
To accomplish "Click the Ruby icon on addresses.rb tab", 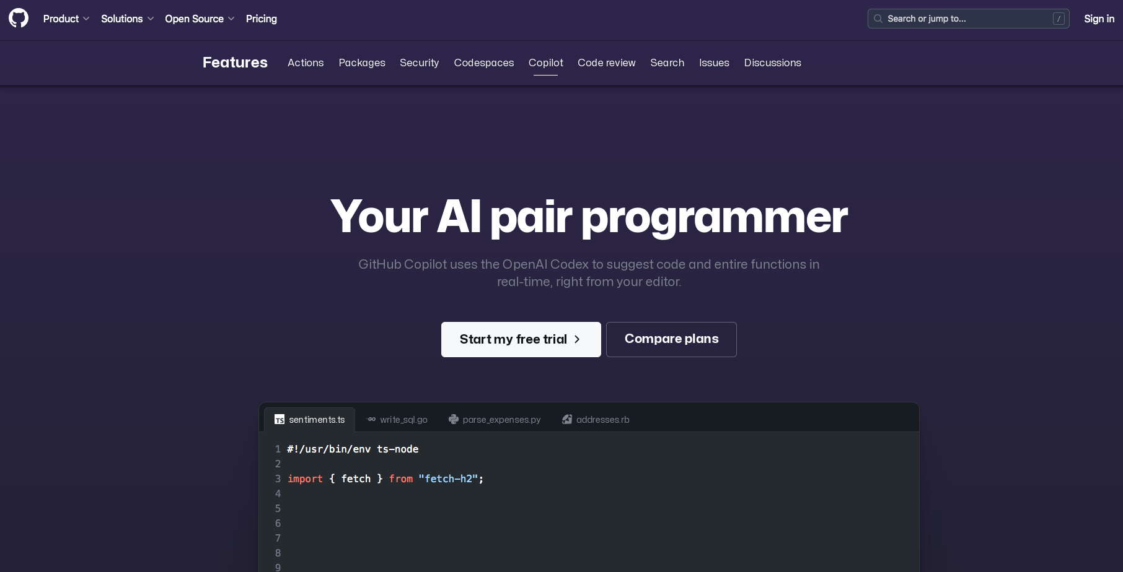I will (x=567, y=420).
